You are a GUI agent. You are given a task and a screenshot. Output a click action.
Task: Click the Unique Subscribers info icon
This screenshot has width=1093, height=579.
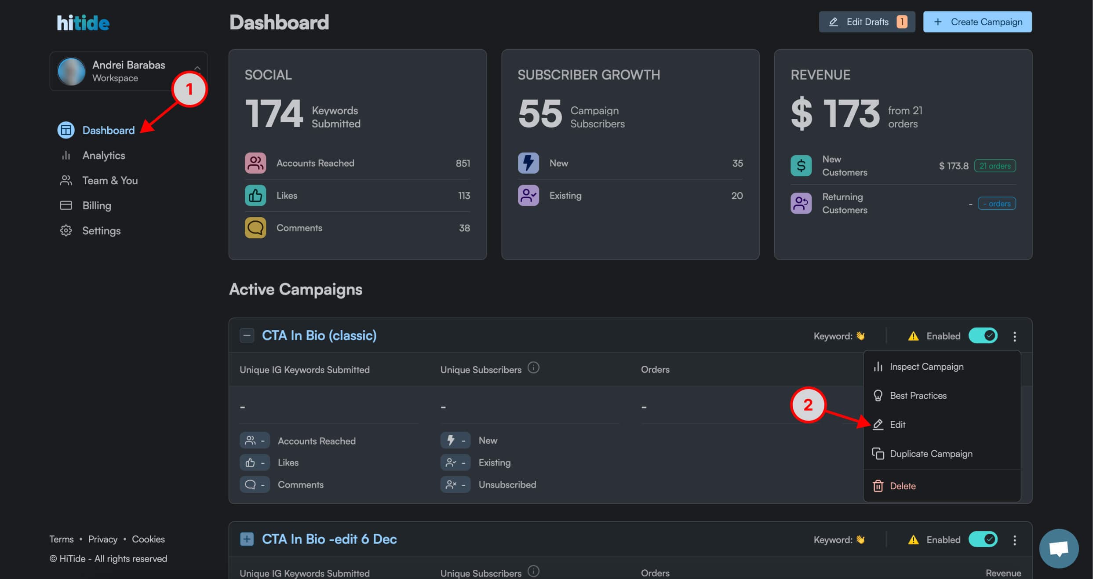coord(533,368)
